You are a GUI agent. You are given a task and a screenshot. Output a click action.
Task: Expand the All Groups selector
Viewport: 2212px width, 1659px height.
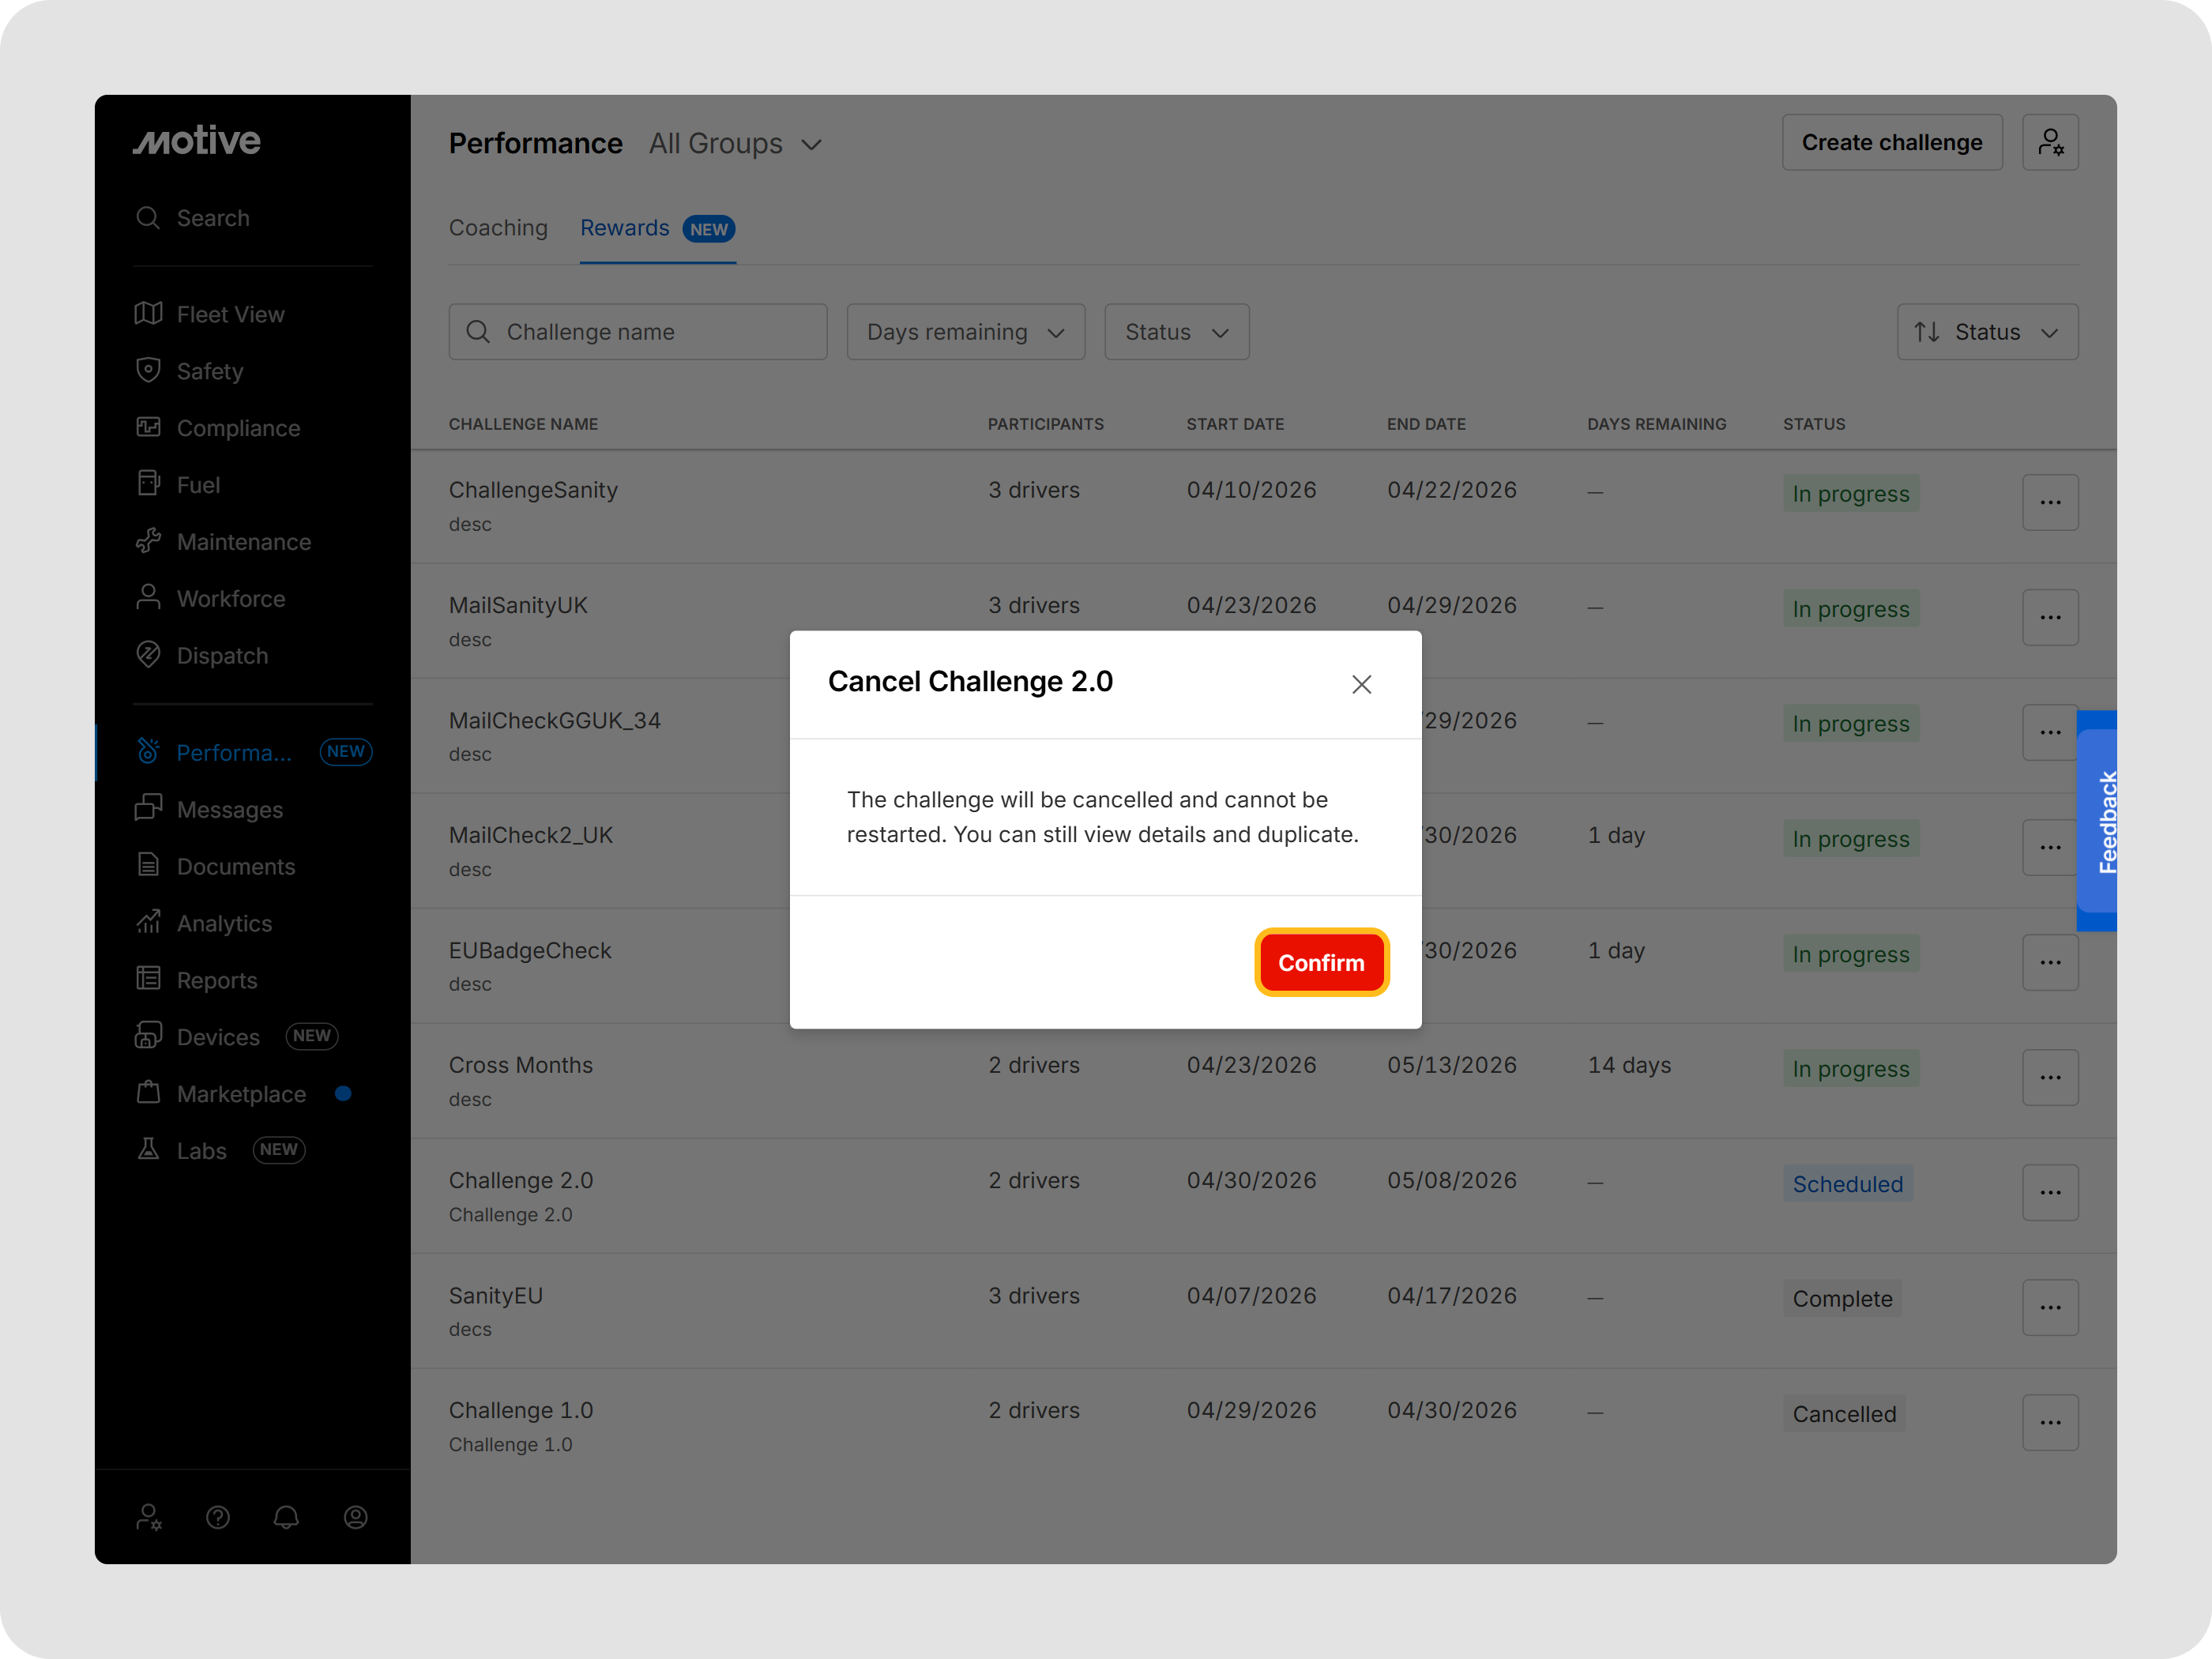[x=736, y=144]
